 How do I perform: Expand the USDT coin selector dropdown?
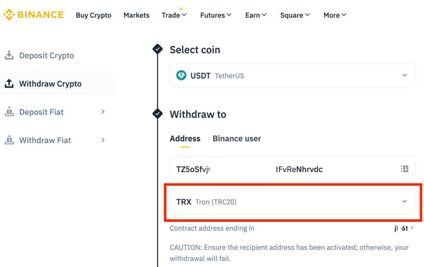(405, 75)
